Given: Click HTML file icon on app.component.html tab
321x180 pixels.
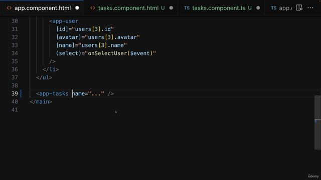Looking at the screenshot, I should click(x=9, y=8).
